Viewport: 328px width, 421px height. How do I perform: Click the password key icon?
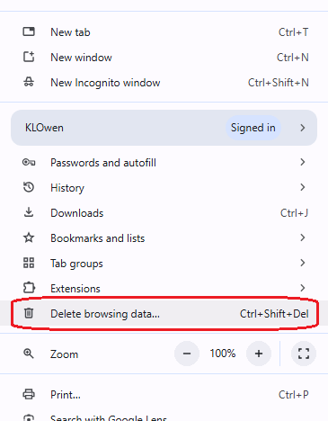(x=29, y=163)
